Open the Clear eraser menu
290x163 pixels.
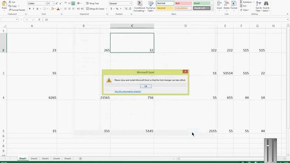point(245,10)
